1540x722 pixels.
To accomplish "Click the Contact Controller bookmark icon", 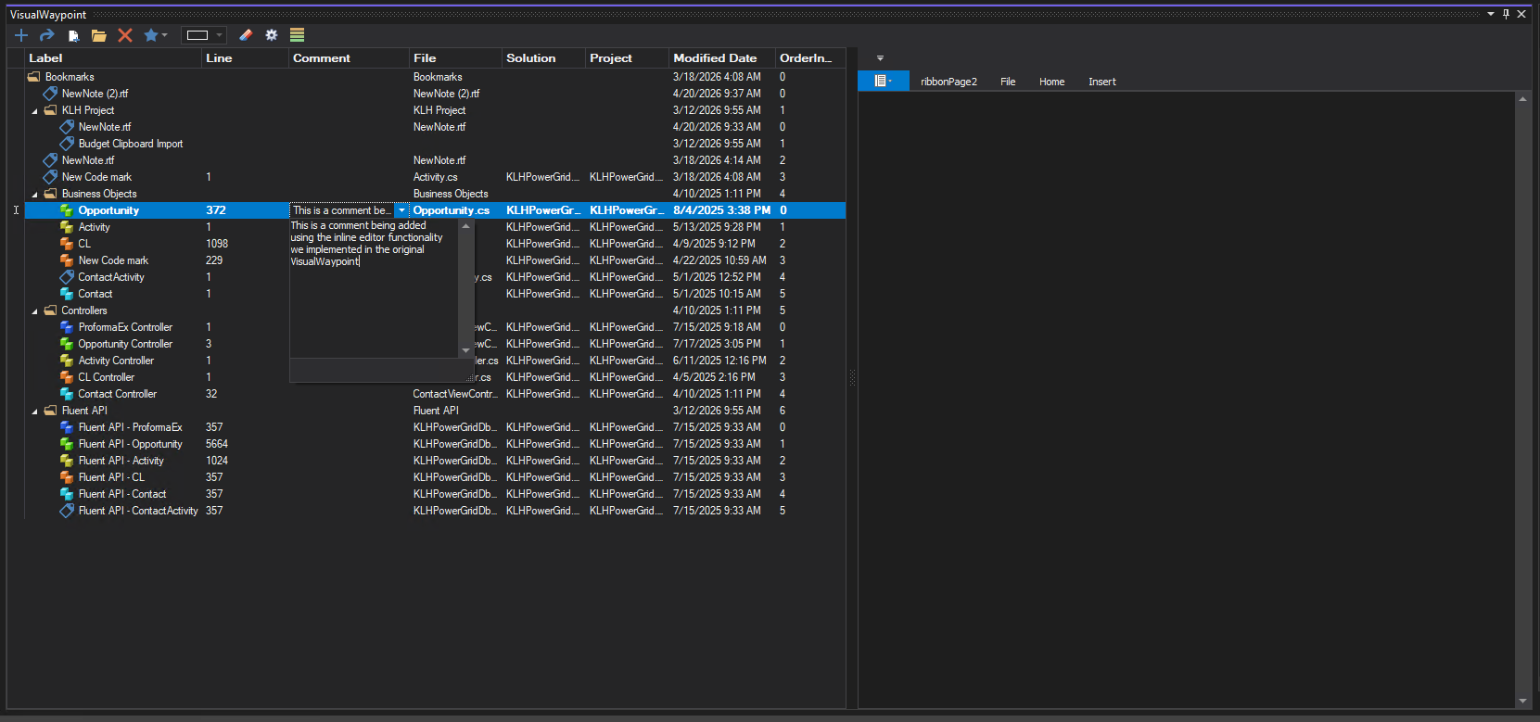I will [x=68, y=394].
